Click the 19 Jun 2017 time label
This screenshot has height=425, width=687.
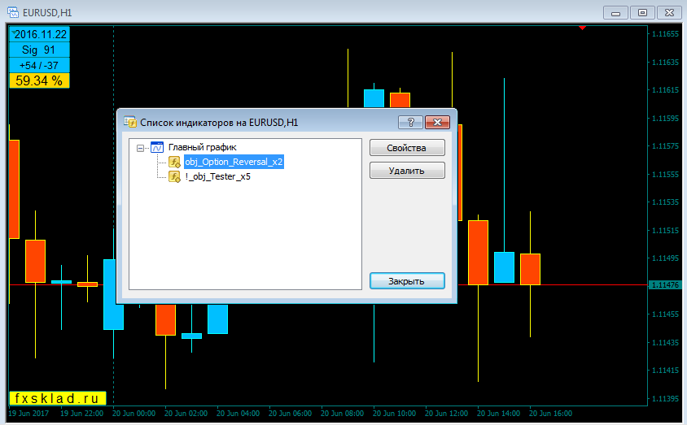pyautogui.click(x=28, y=413)
